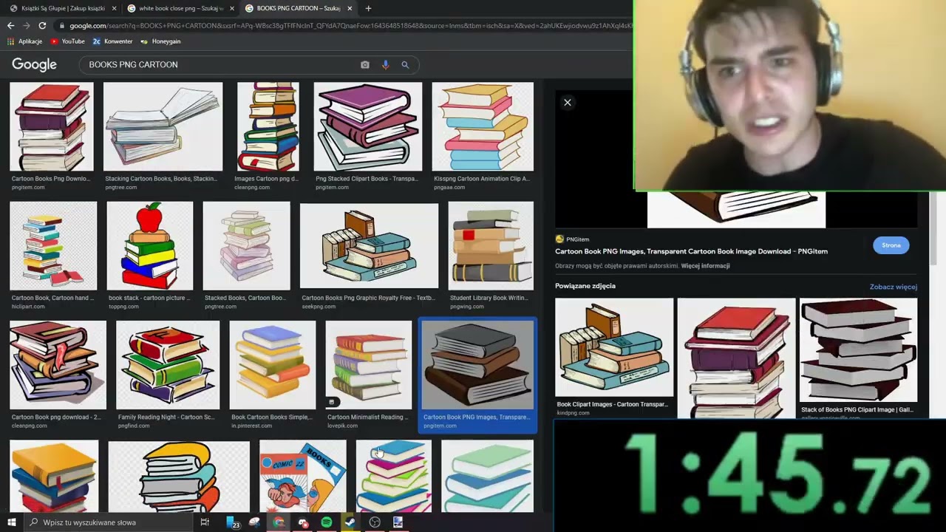Close the BOOKS PNG CARTOON tab
Screen dimensions: 946x532
348,8
